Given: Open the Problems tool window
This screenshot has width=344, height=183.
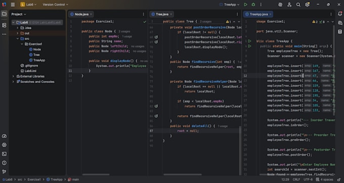Looking at the screenshot, I should tap(4, 163).
